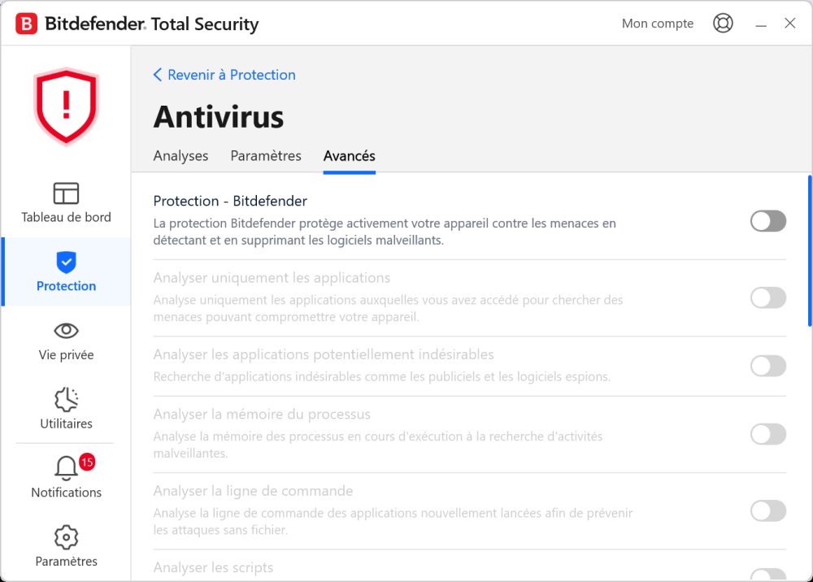Select the Avancés tab

click(350, 156)
